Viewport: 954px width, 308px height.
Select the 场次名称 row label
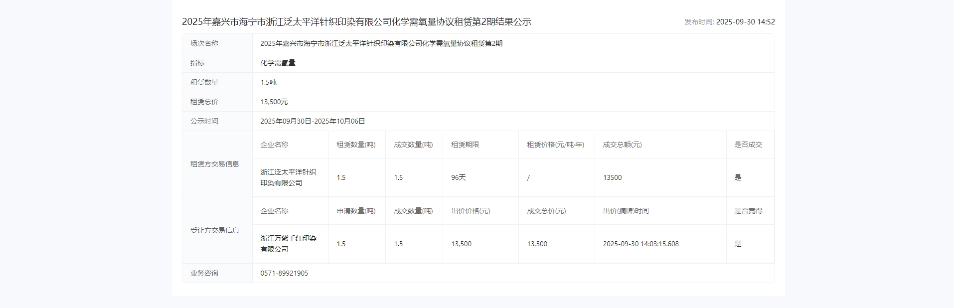(204, 43)
